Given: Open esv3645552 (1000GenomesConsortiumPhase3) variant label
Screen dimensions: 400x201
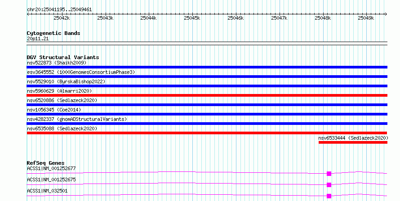Looking at the screenshot, I should (x=81, y=72).
